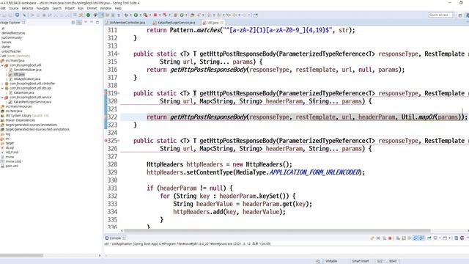469x264 pixels.
Task: Select KakaoUser.java in Package Explorer
Action: pyautogui.click(x=23, y=93)
